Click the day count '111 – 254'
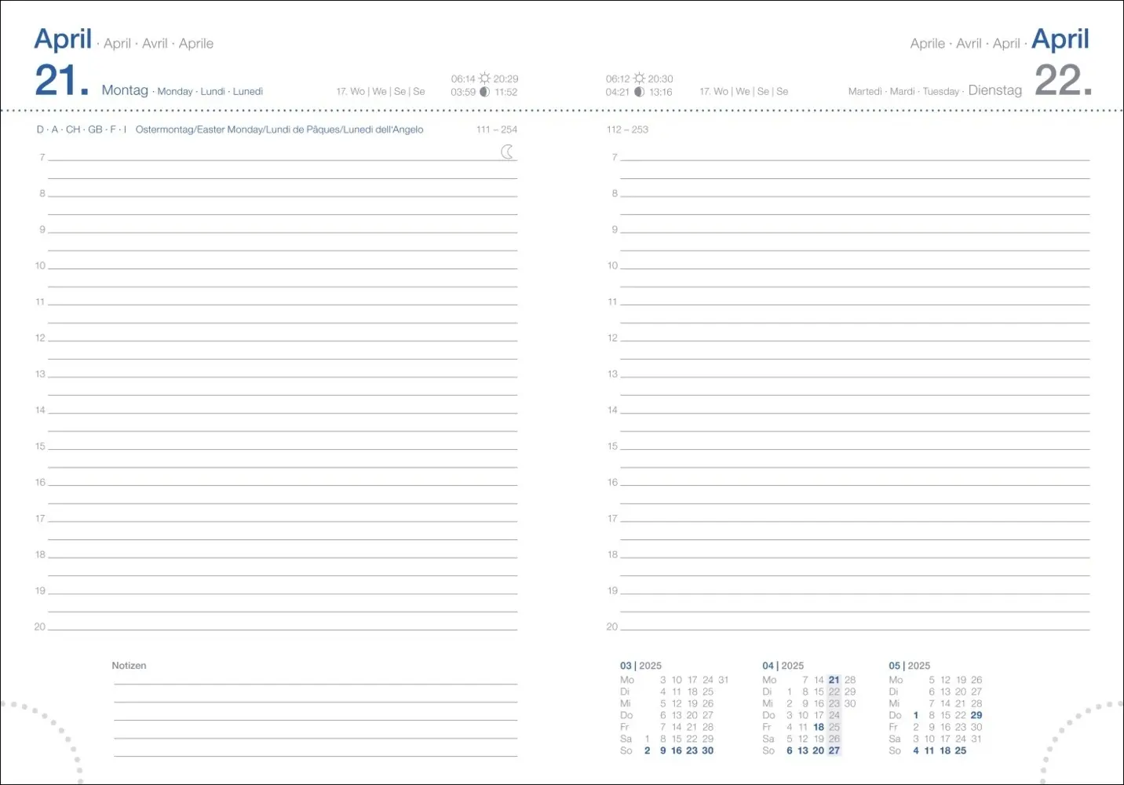1124x785 pixels. (497, 130)
